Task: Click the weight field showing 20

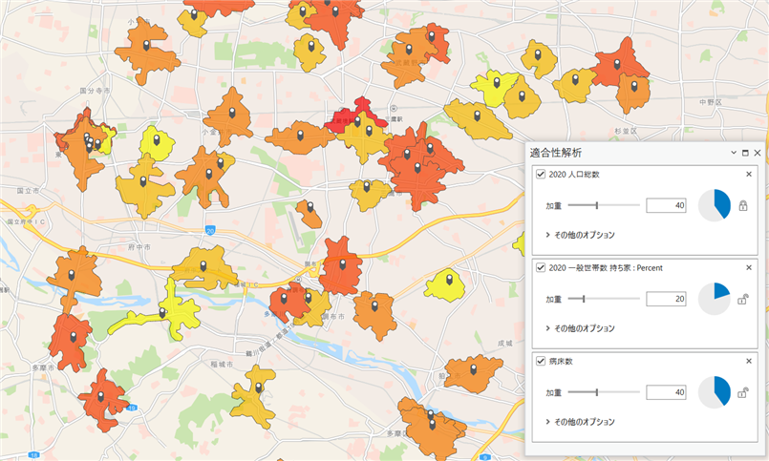Action: (666, 299)
